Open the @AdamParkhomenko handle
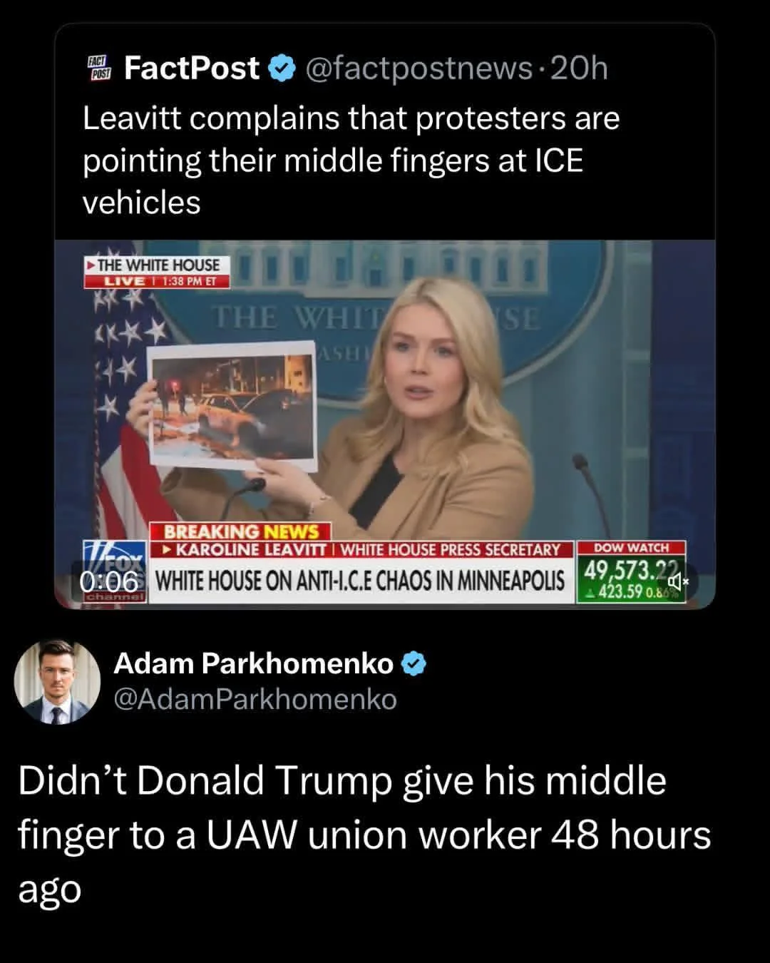 point(255,699)
